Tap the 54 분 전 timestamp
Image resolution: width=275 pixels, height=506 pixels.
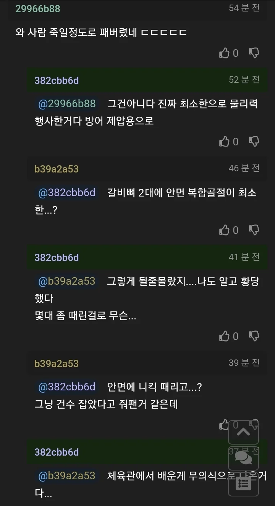point(244,8)
